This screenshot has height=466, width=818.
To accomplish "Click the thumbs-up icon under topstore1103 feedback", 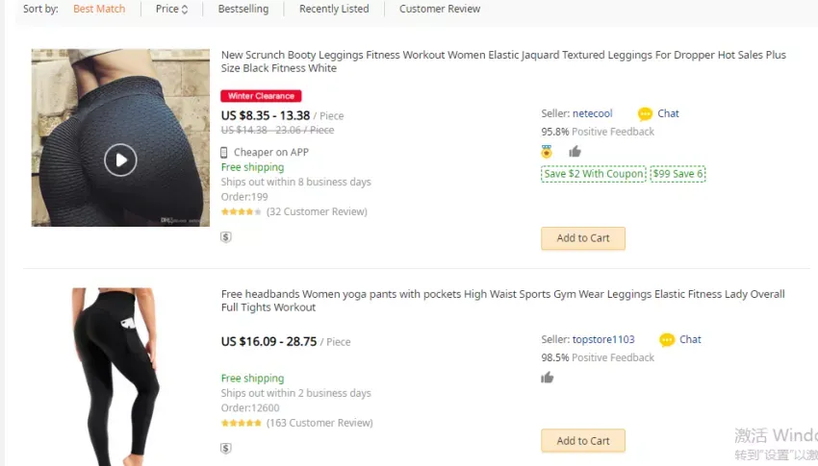I will pyautogui.click(x=547, y=378).
